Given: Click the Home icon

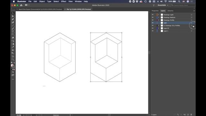Looking at the screenshot, I should [21, 5].
